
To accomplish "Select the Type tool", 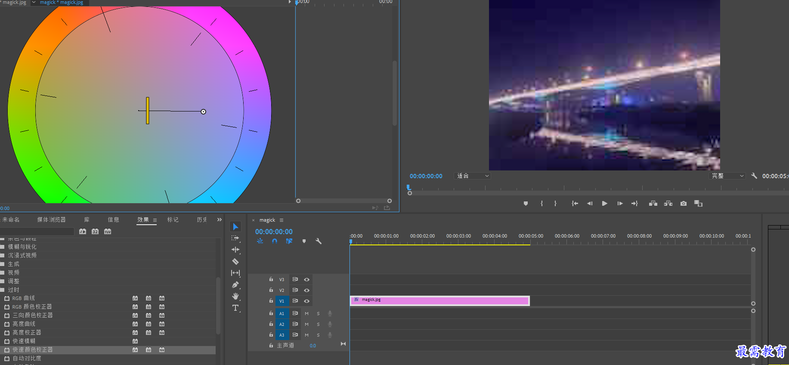I will pos(235,308).
